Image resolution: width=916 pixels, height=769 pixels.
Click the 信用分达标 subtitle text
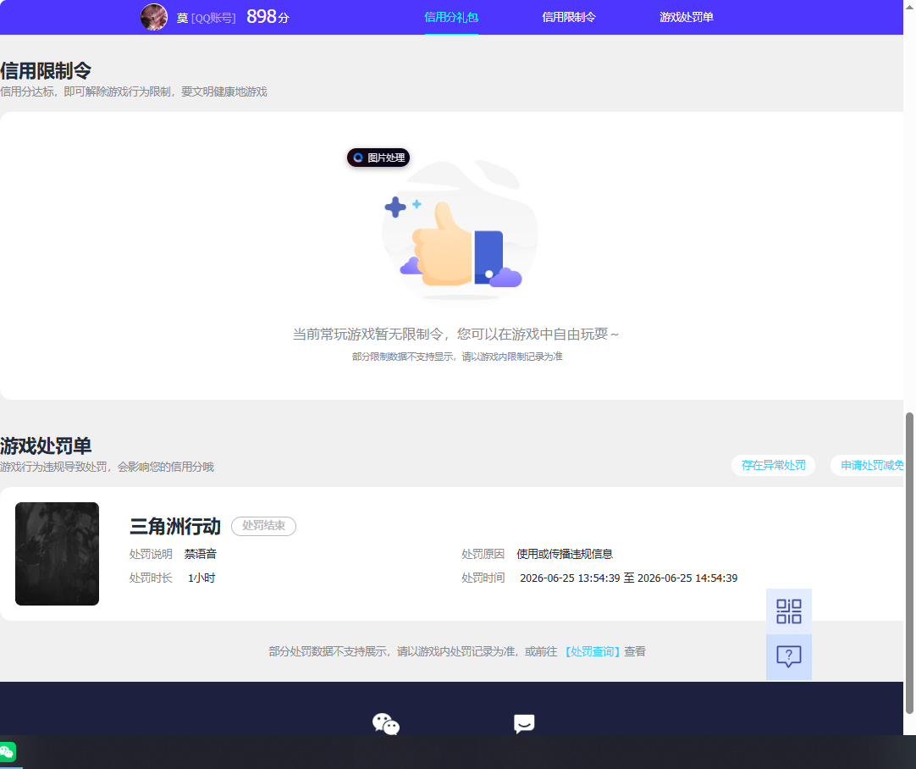[x=133, y=91]
